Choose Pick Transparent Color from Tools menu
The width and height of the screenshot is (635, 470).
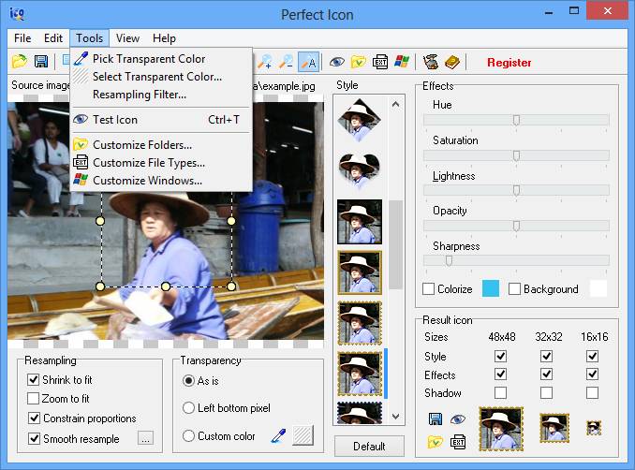[149, 58]
